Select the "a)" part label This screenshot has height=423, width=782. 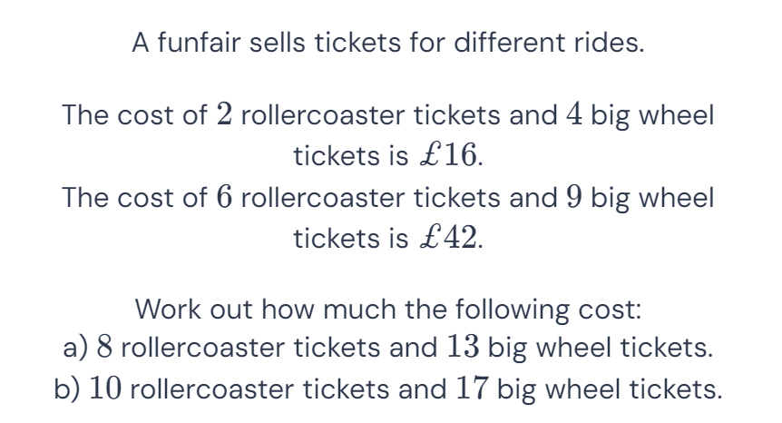pos(75,348)
